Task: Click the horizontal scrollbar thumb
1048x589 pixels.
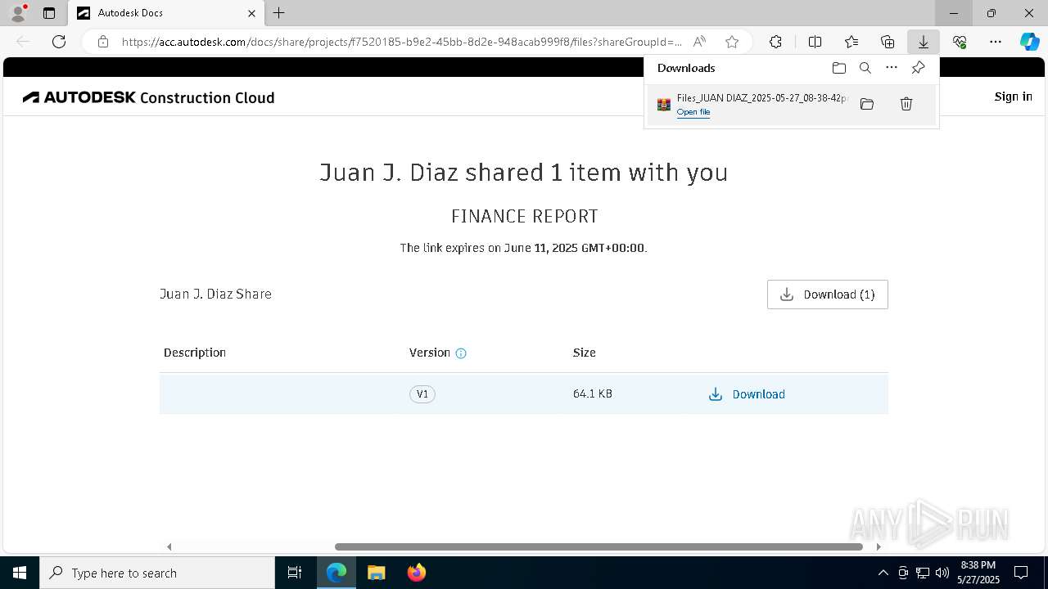Action: (x=599, y=546)
